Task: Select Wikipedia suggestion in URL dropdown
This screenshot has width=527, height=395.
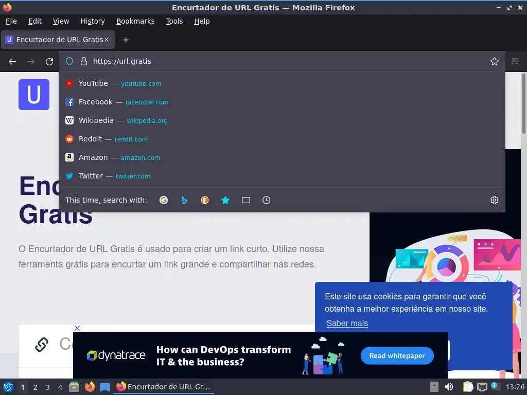Action: click(282, 120)
